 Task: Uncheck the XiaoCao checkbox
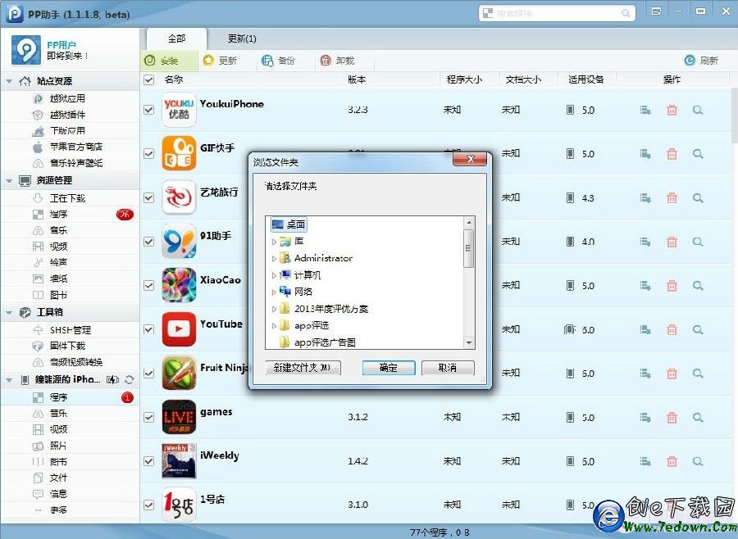point(148,285)
